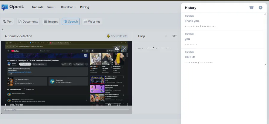
Task: Remove the video with the X icon
Action: click(x=124, y=49)
